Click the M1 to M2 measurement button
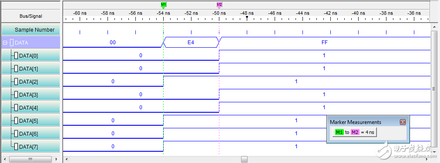Viewport: 440px width, 163px height. (x=355, y=132)
